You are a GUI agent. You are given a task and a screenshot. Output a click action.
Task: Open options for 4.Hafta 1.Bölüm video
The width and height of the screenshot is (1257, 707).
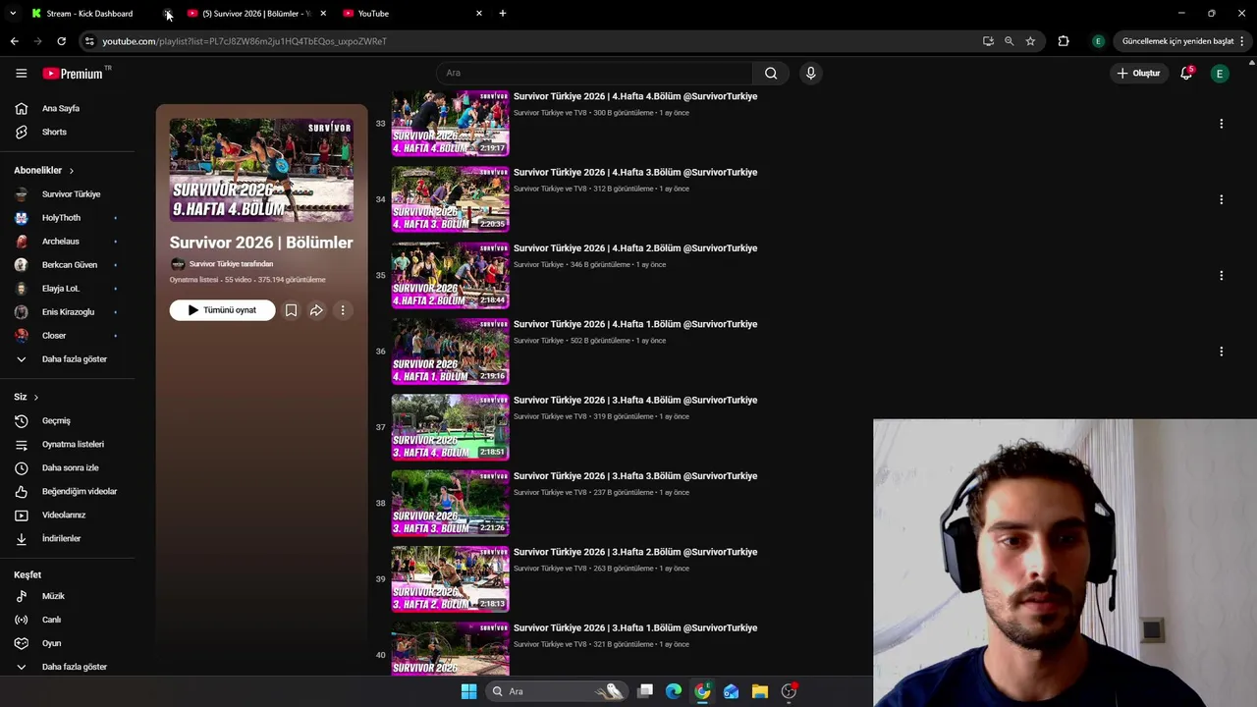click(1221, 352)
